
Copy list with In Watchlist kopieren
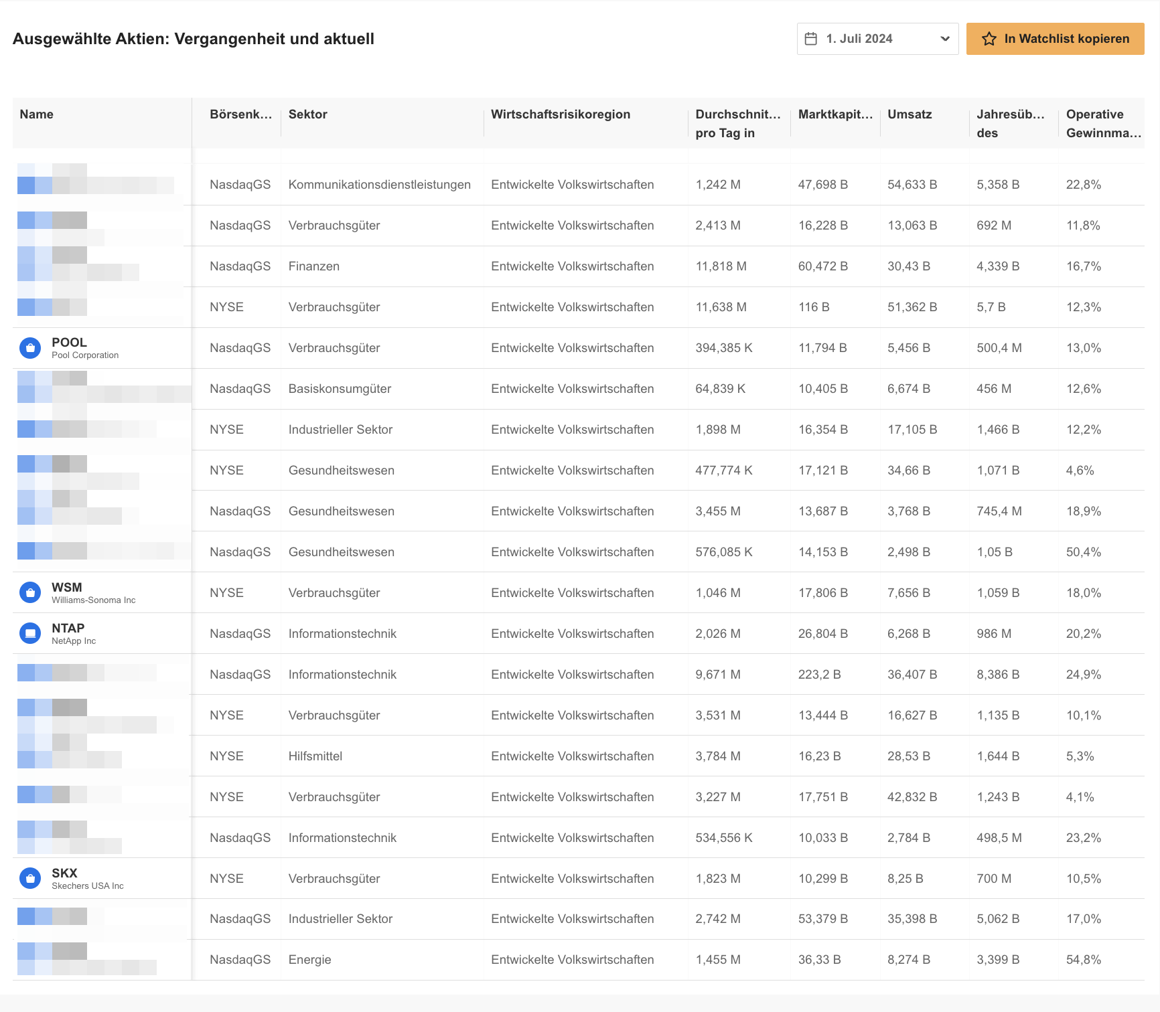click(x=1055, y=39)
